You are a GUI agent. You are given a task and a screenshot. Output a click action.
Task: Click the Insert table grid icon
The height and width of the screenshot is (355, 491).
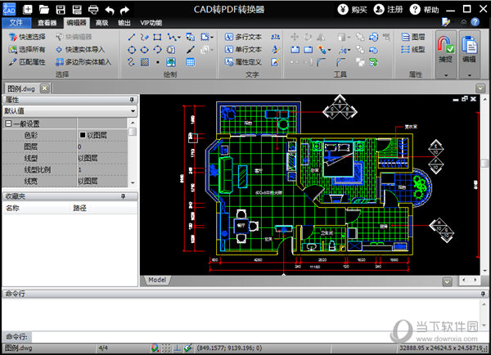click(190, 62)
